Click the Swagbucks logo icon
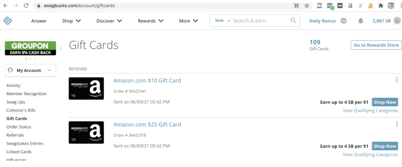This screenshot has width=402, height=167. click(x=8, y=21)
